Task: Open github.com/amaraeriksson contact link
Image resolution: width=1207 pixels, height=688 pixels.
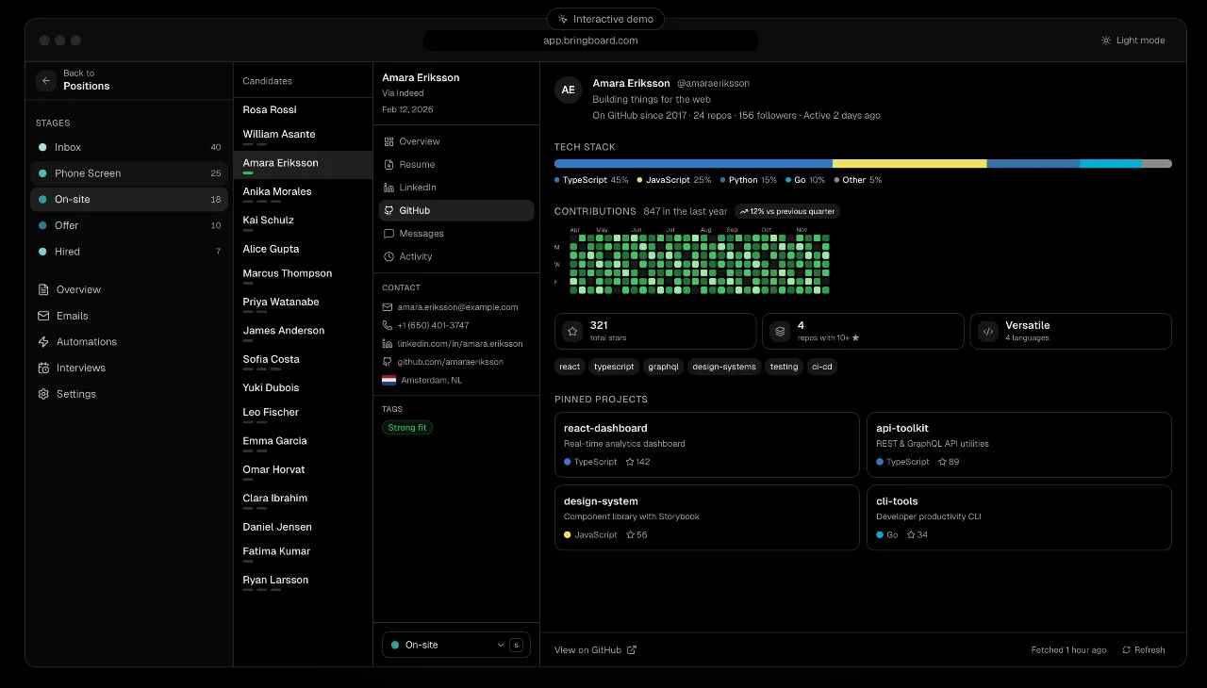Action: pos(450,362)
